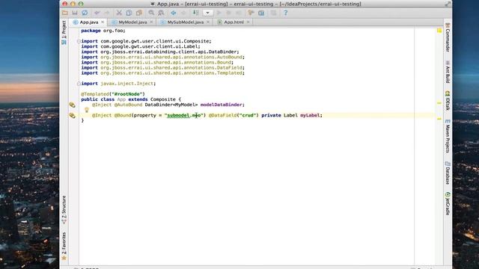This screenshot has height=269, width=479.
Task: Click the AutoBound import line
Action: [163, 57]
